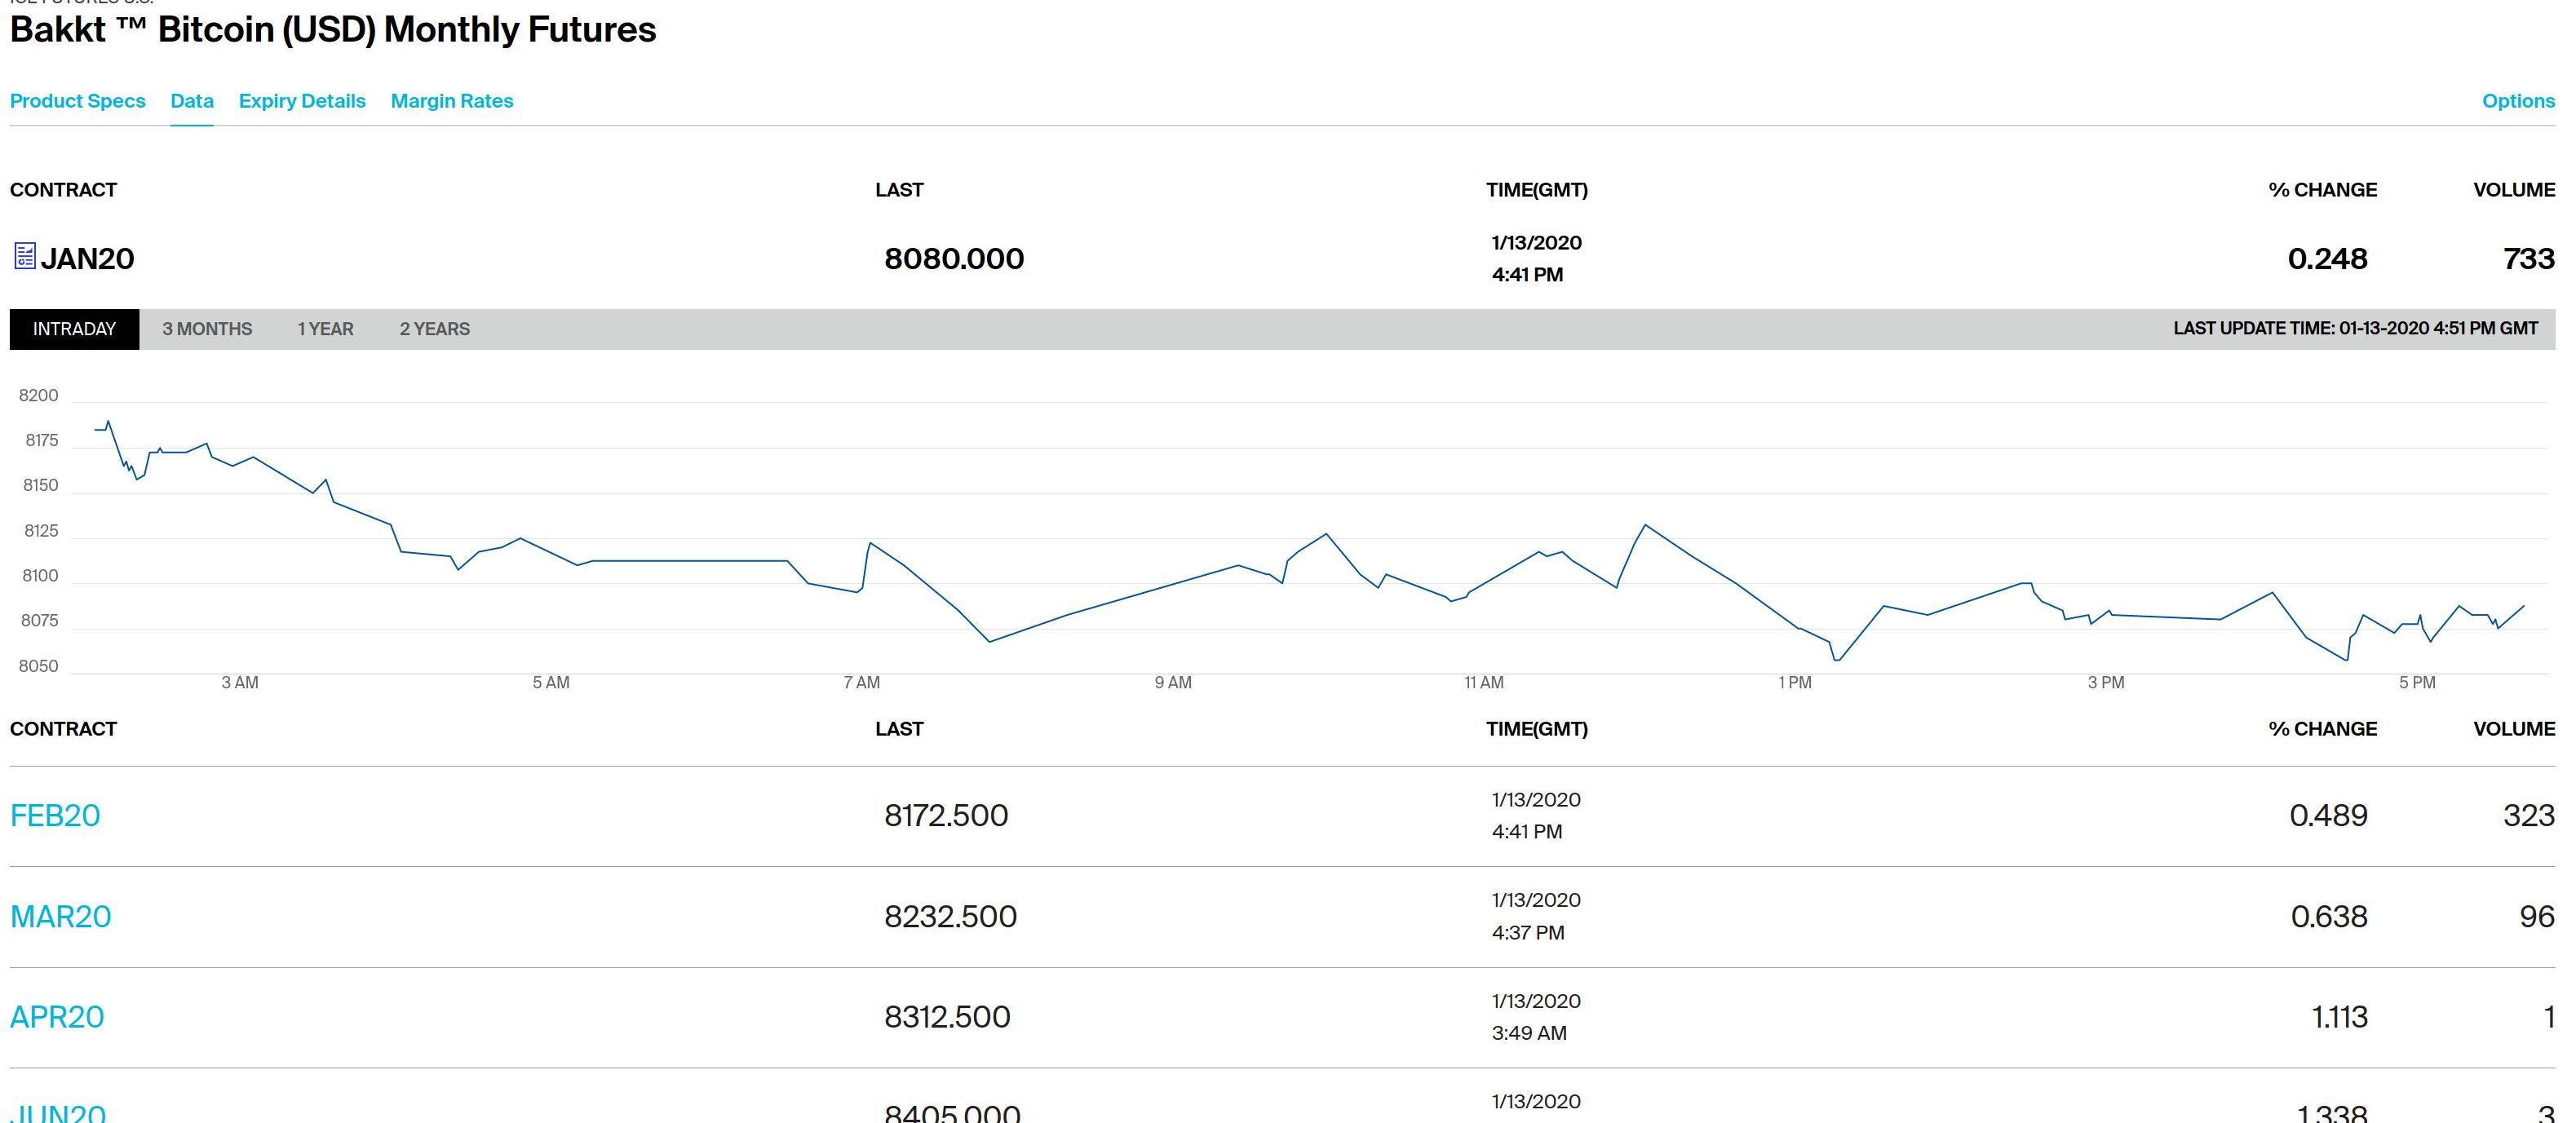
Task: Switch chart to 3 MONTHS range
Action: point(207,329)
